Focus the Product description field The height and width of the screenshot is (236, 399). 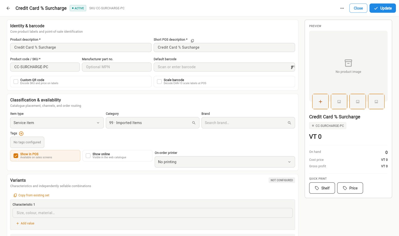(81, 48)
